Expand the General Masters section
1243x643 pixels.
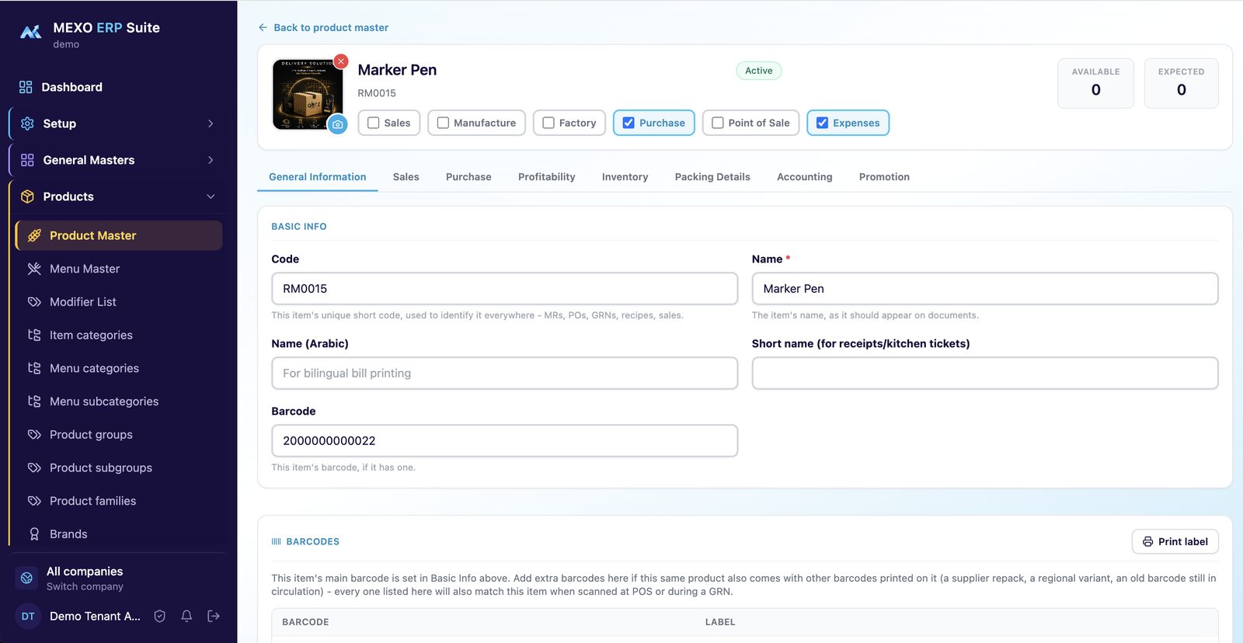(x=117, y=160)
